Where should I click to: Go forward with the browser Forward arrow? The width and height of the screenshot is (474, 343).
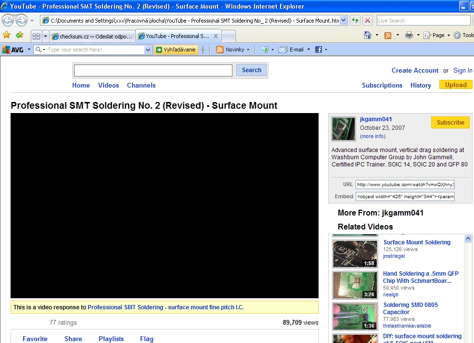21,21
